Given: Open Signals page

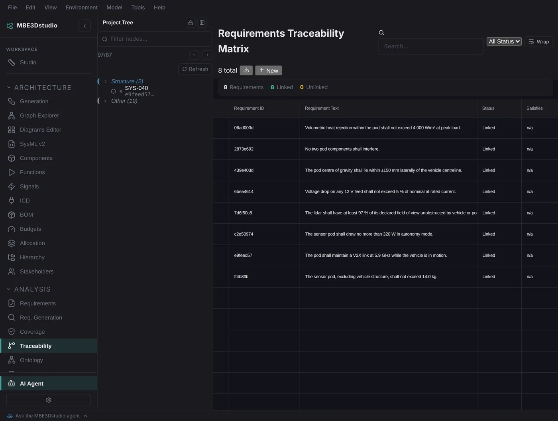Looking at the screenshot, I should 48,186.
